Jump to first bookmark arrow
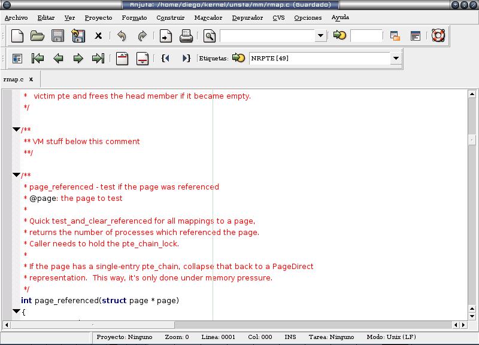Viewport: 479px width, 345px height. tap(38, 58)
